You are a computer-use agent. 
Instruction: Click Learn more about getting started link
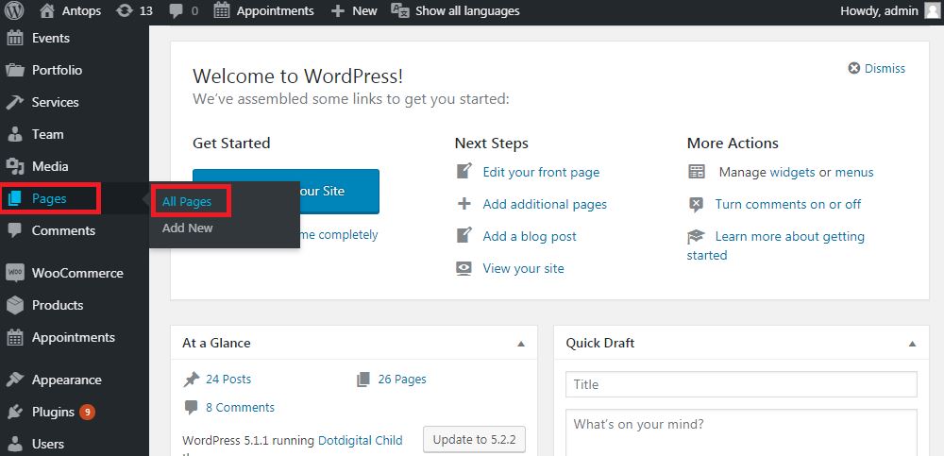[x=775, y=245]
